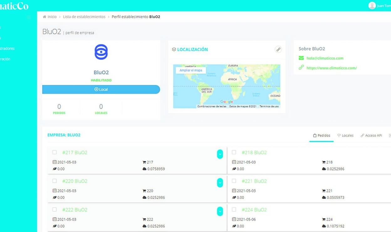Click Ampliar el mapa on the map
Screen dimensions: 391x232
(x=191, y=70)
